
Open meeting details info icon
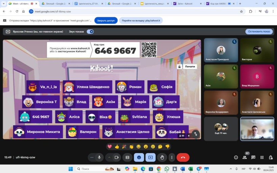(x=236, y=157)
